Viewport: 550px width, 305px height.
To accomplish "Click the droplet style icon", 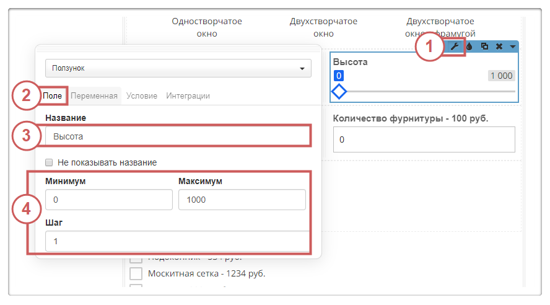I will [469, 46].
